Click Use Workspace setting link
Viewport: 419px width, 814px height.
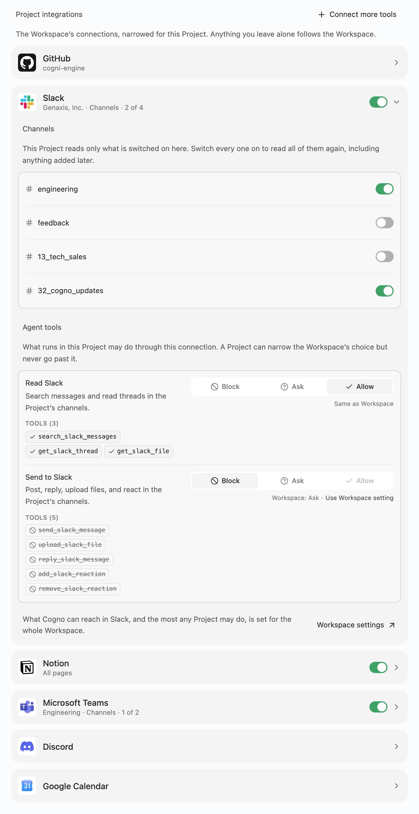pos(359,498)
